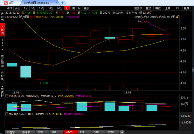Click the W home page logo icon
The width and height of the screenshot is (194, 134).
click(6, 3)
